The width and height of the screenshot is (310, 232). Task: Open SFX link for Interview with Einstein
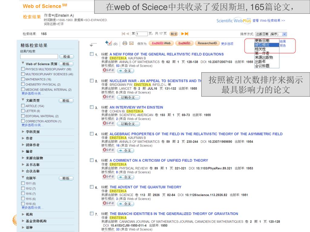[109, 123]
